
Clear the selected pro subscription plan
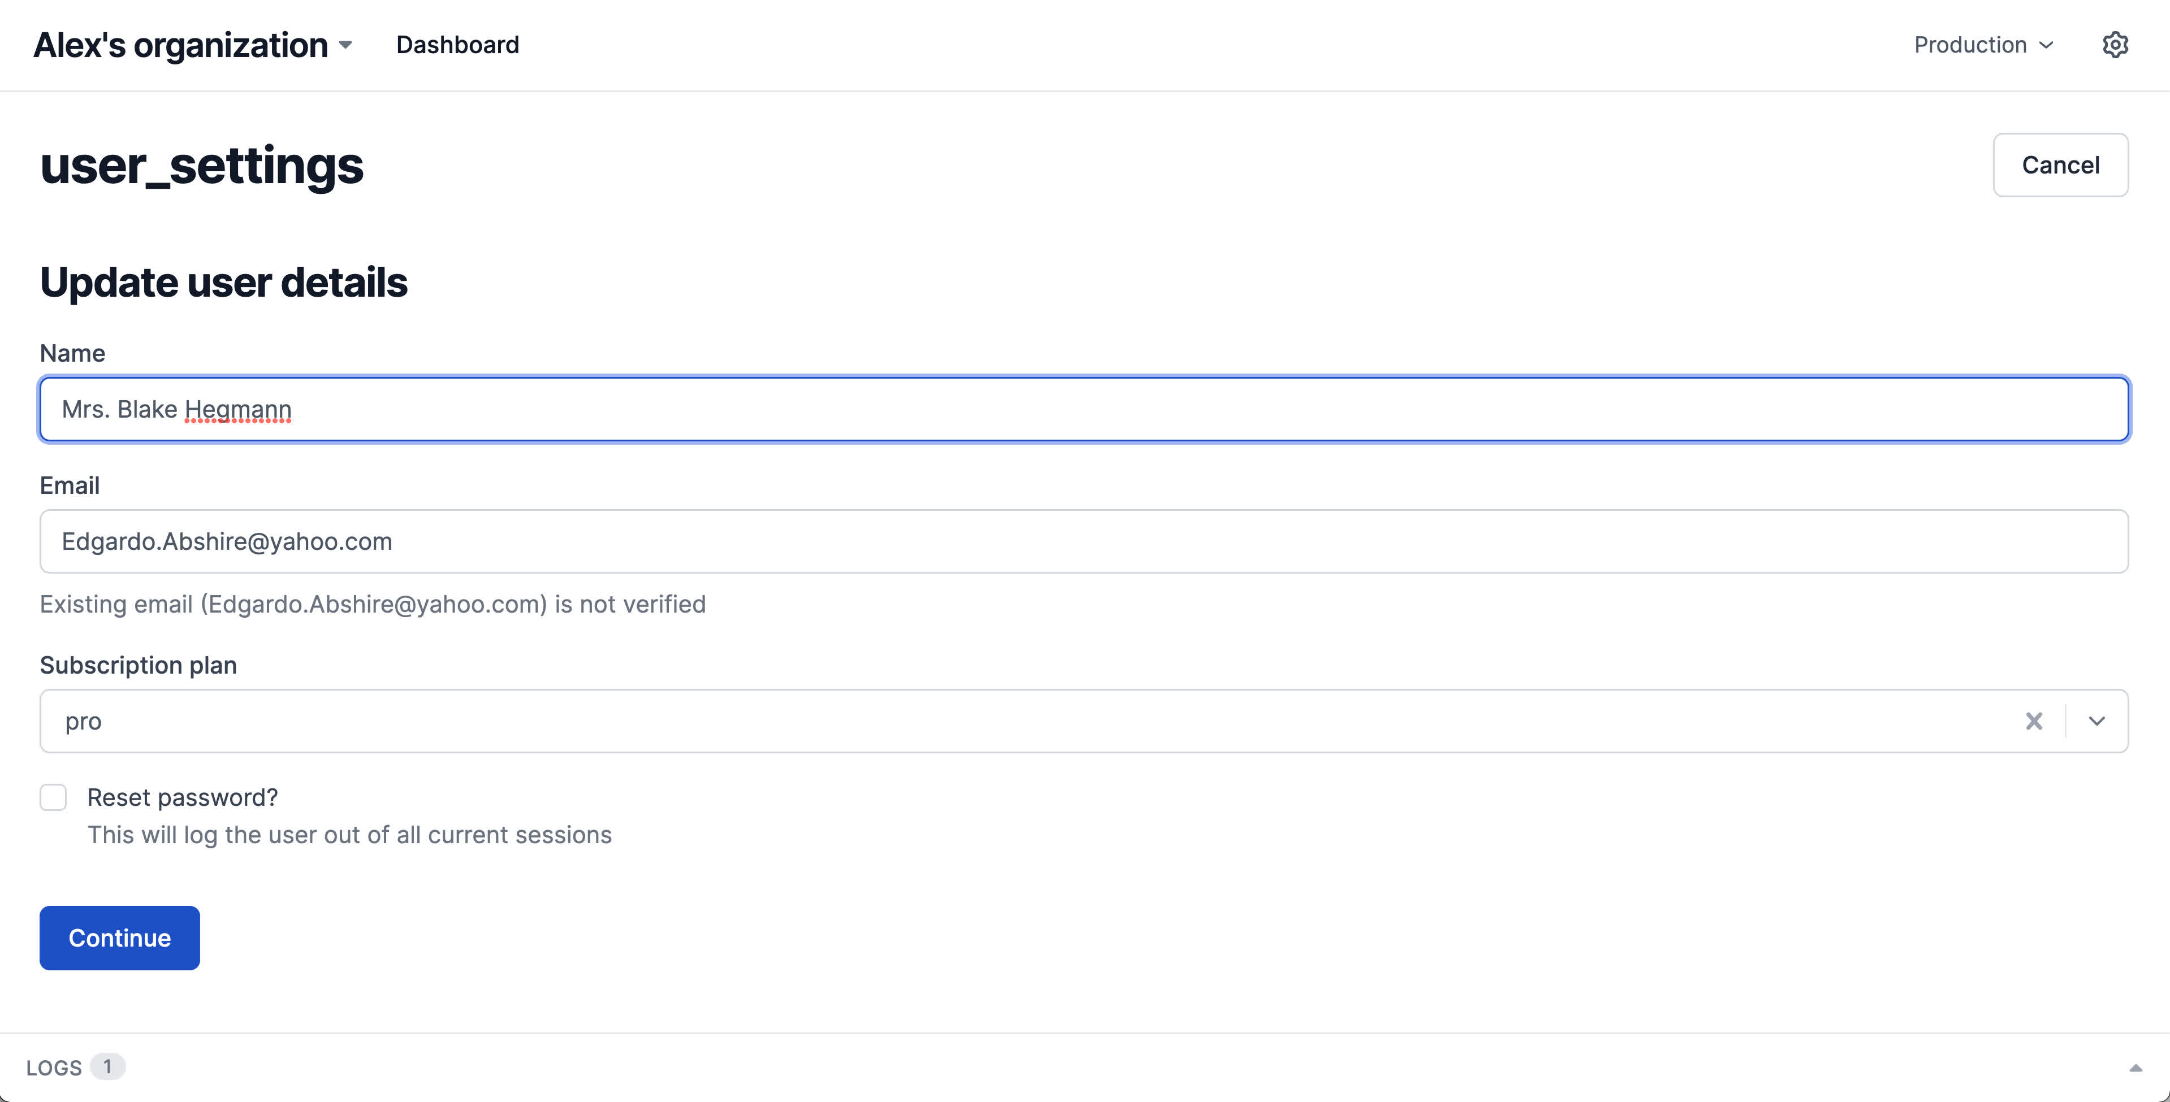point(2034,722)
